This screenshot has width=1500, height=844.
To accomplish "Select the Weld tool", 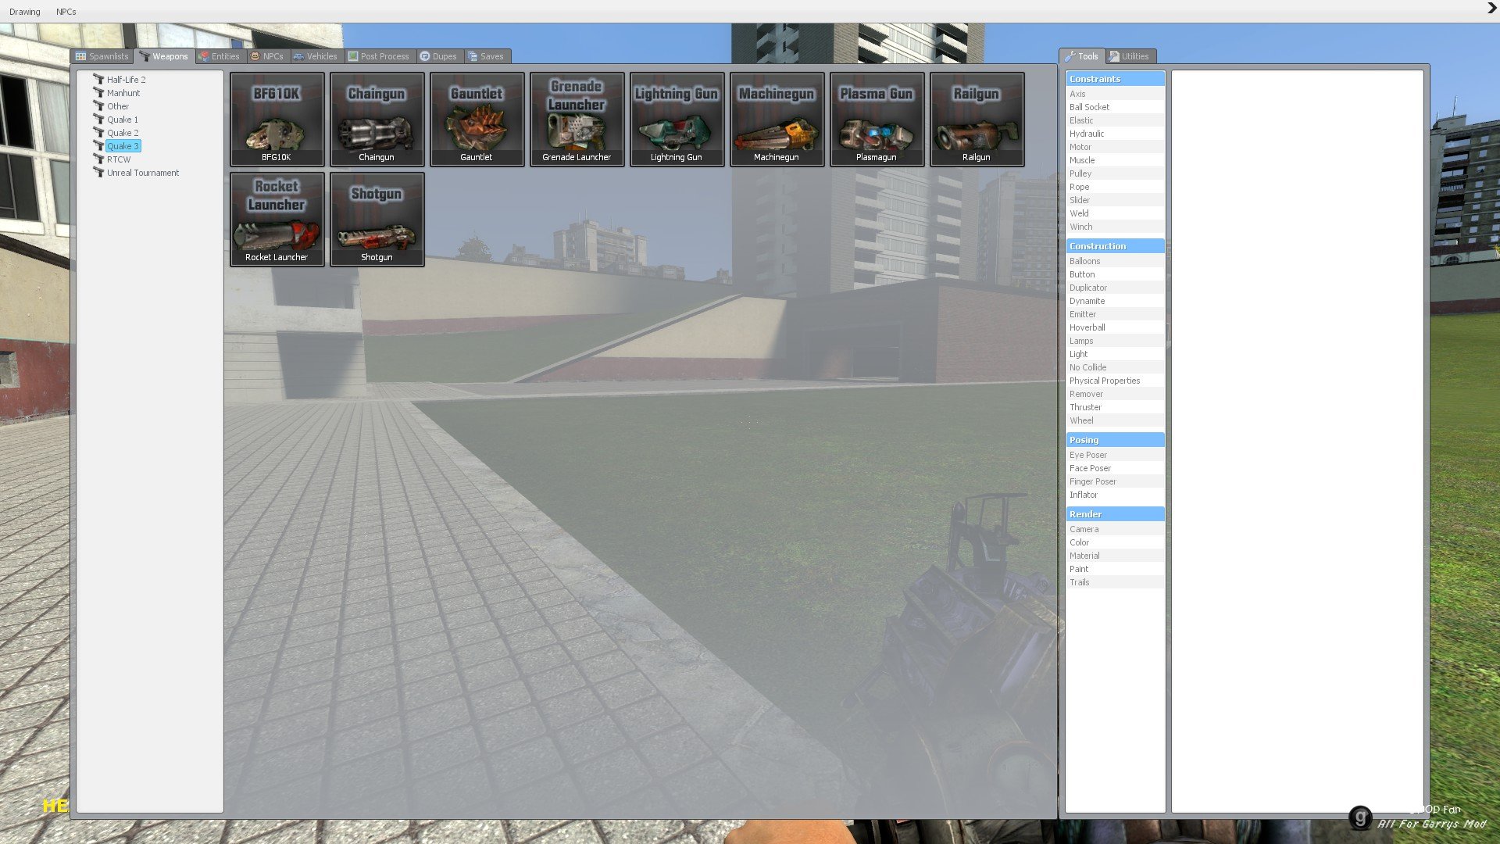I will [1115, 213].
